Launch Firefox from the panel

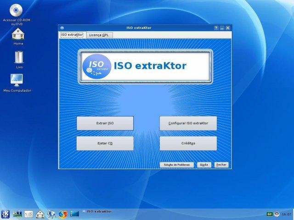tap(63, 214)
